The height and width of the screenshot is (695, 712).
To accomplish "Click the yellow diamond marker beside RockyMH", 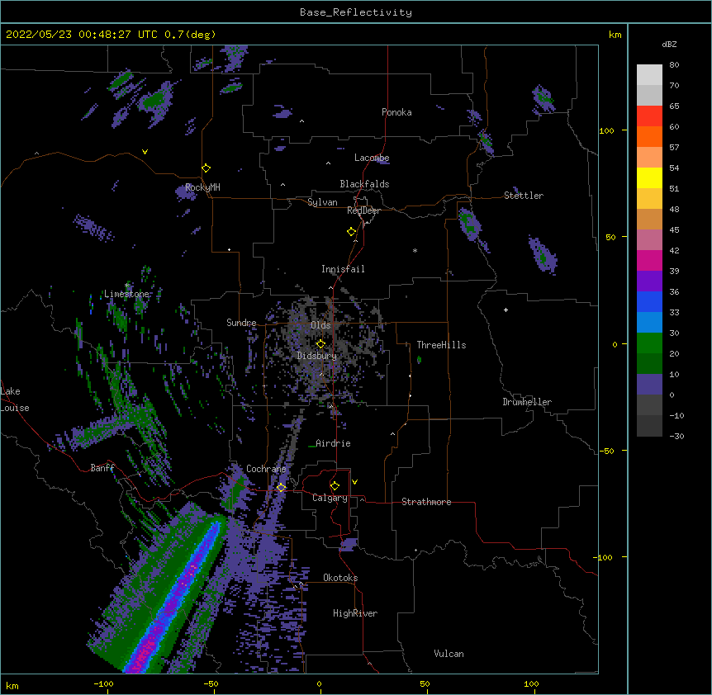I will point(206,168).
